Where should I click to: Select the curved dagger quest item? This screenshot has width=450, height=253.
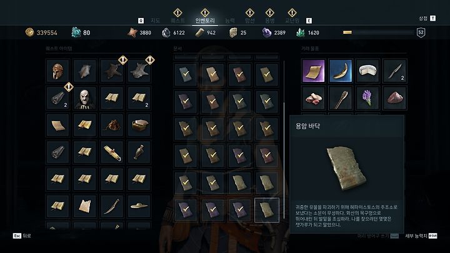coord(112,206)
